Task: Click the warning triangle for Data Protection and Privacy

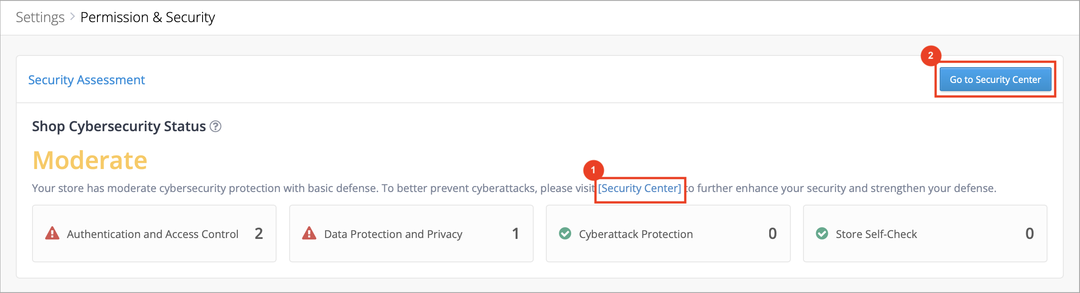Action: [x=309, y=233]
